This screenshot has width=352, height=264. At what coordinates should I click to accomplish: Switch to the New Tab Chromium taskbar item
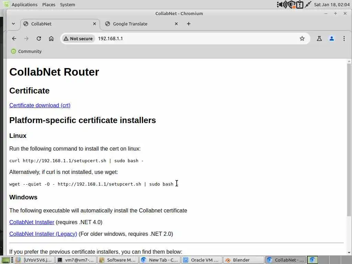[x=160, y=260]
